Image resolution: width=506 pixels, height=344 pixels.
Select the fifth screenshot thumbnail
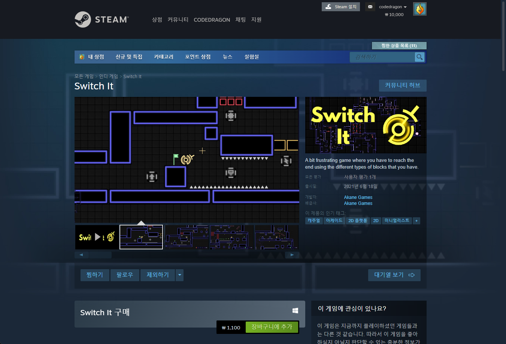pos(276,237)
